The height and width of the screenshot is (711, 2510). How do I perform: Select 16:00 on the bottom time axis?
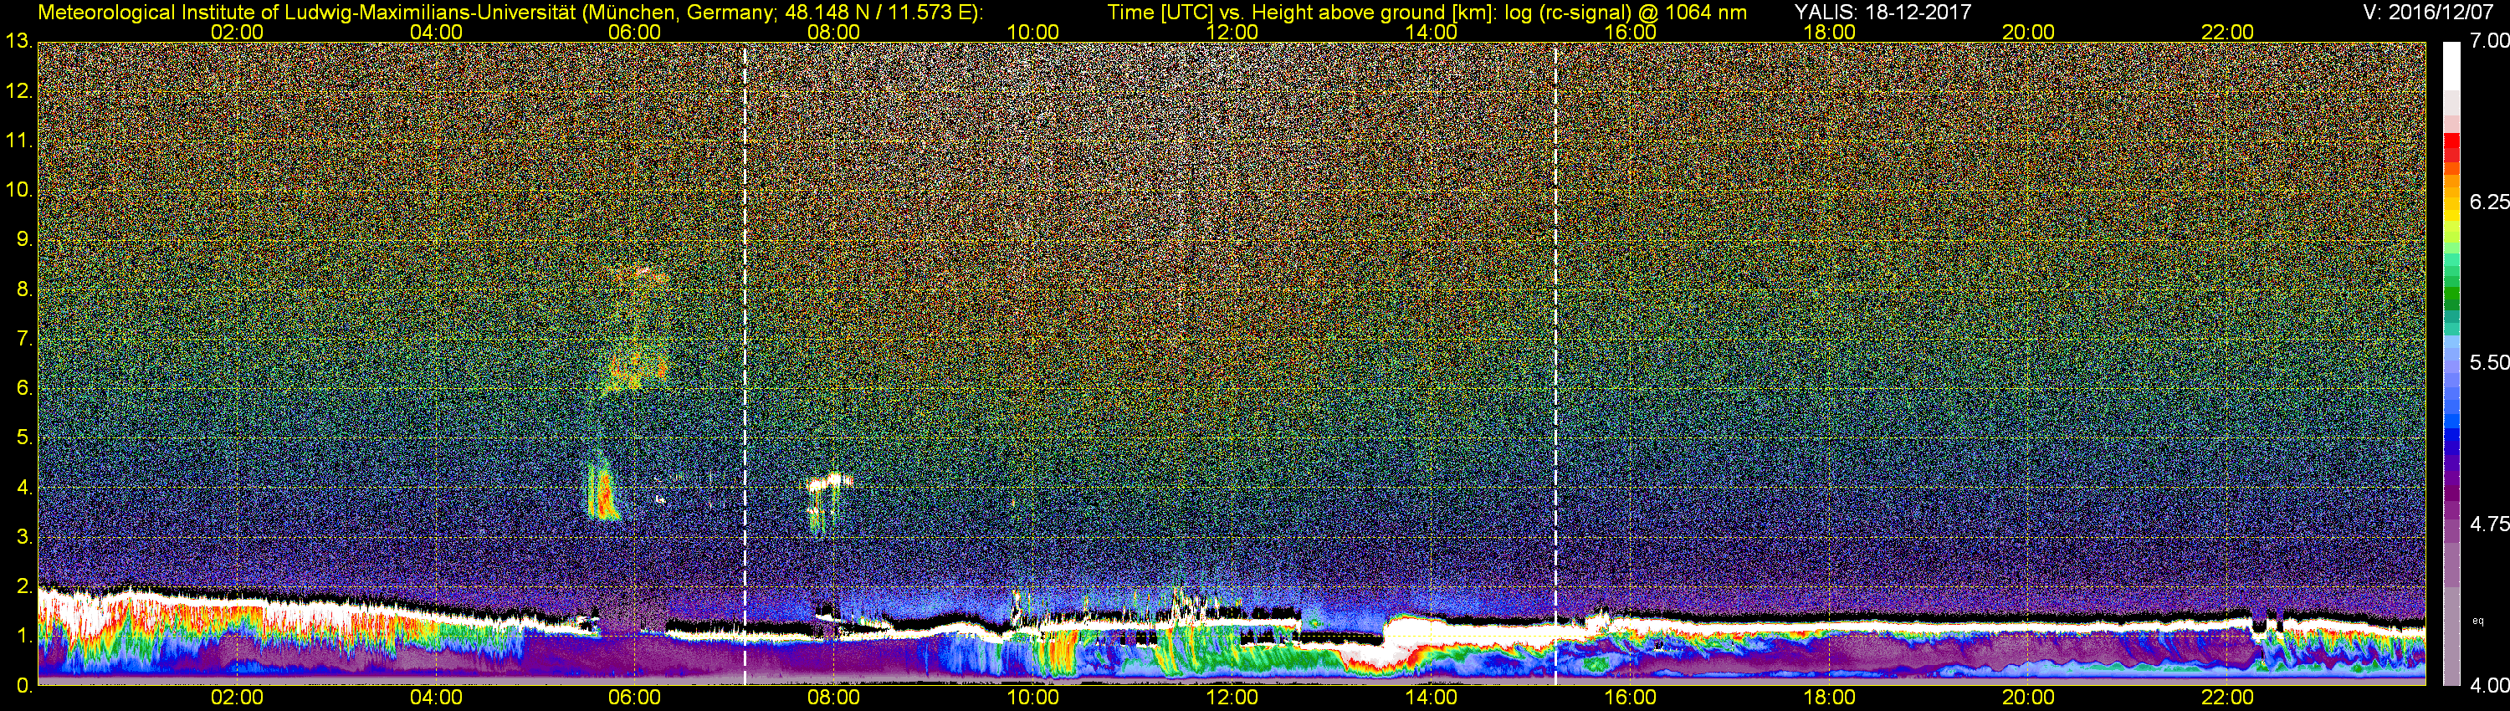(1630, 698)
